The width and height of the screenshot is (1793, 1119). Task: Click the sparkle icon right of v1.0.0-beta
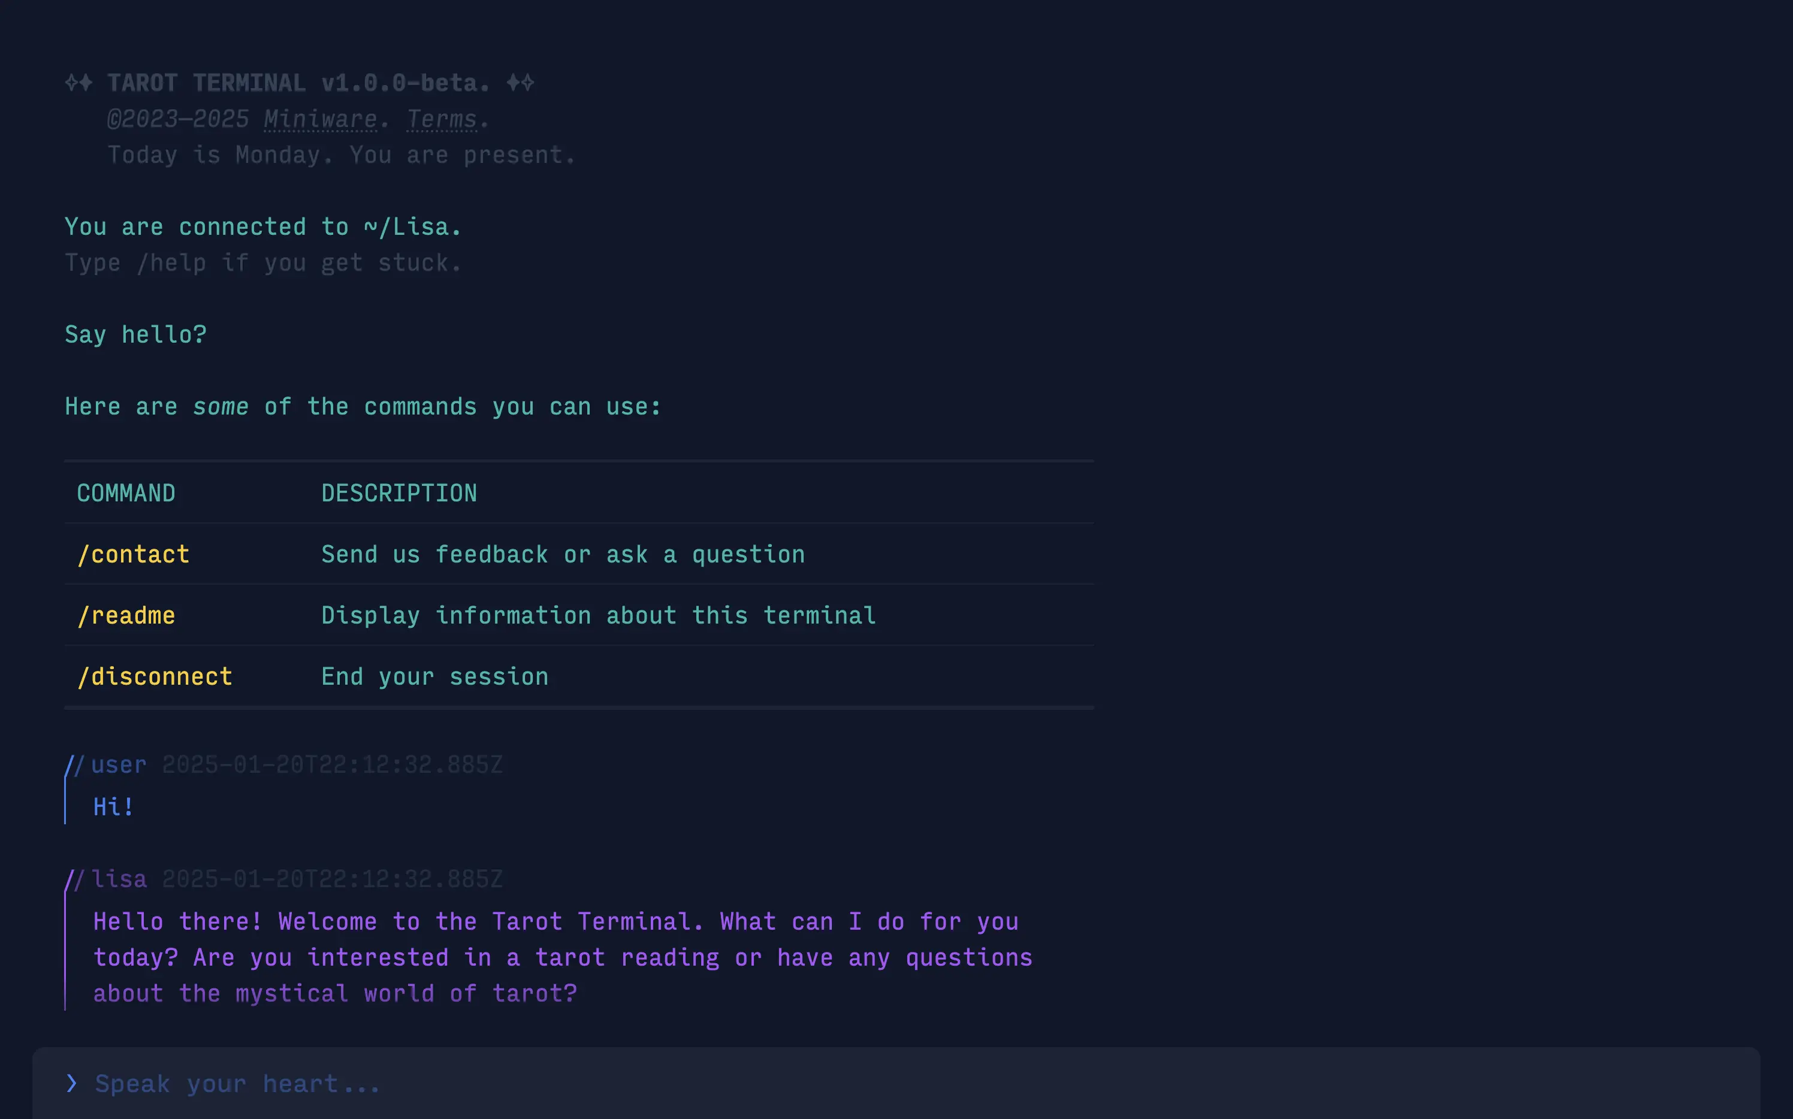pos(520,83)
